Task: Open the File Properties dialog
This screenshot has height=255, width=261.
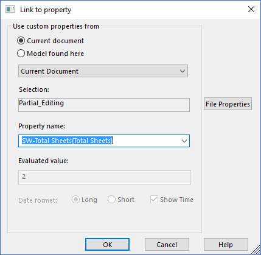Action: (228, 104)
